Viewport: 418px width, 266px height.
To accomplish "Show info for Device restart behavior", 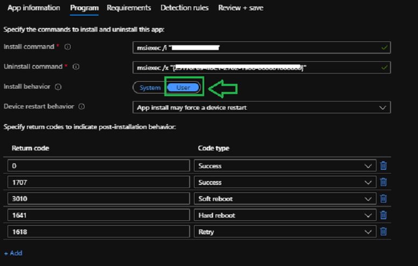I will pos(81,106).
